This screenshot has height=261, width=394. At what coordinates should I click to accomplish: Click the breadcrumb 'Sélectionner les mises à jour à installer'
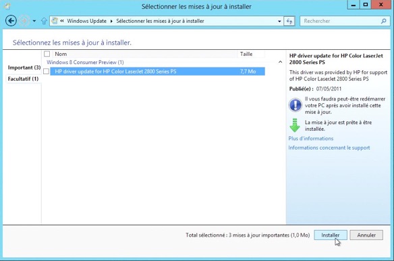[x=160, y=21]
